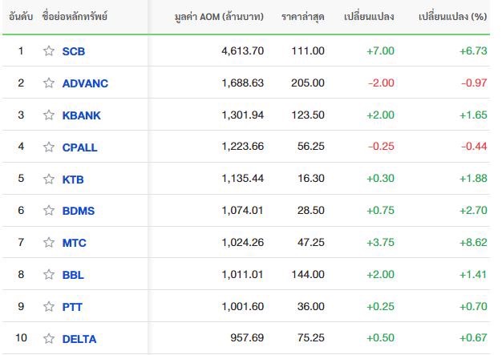Click the star icon beside BDMS
Viewport: 502px width, 355px height.
click(49, 211)
